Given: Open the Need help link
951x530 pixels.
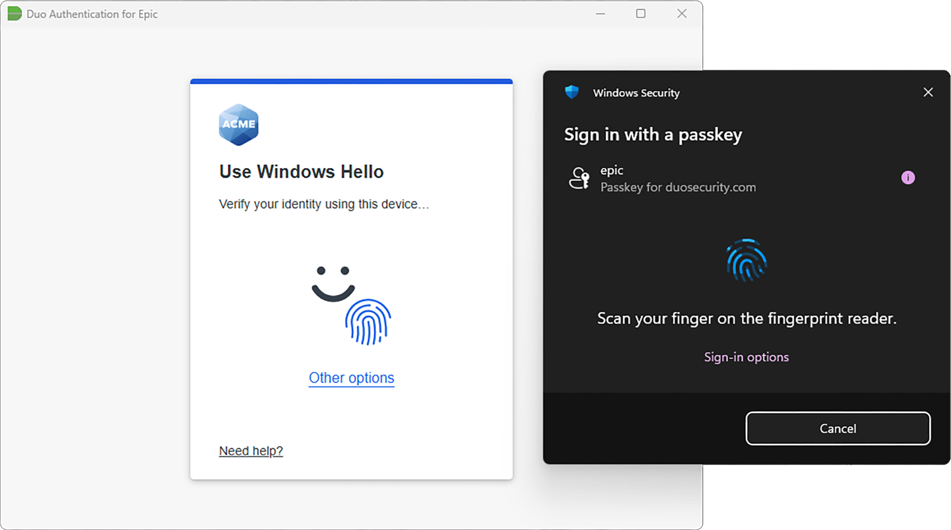Looking at the screenshot, I should [251, 450].
